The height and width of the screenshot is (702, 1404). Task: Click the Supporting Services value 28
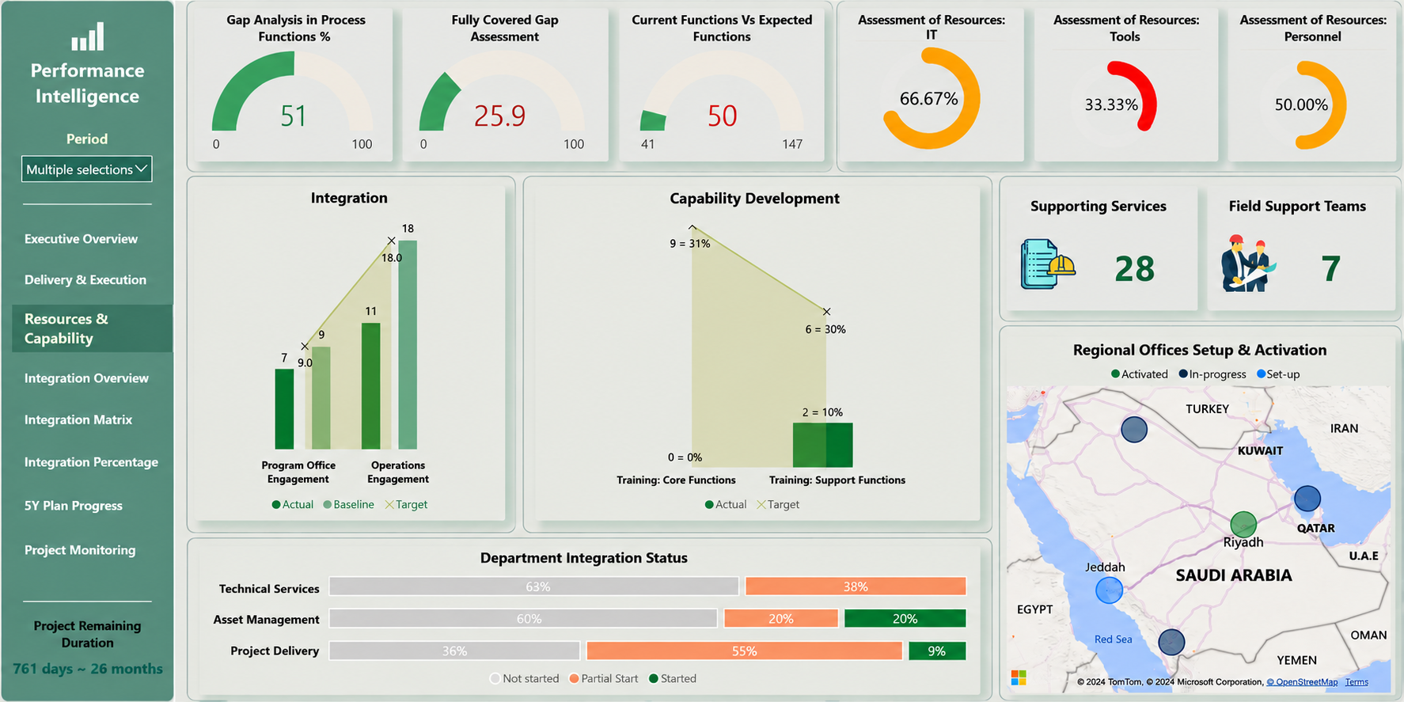click(x=1135, y=269)
